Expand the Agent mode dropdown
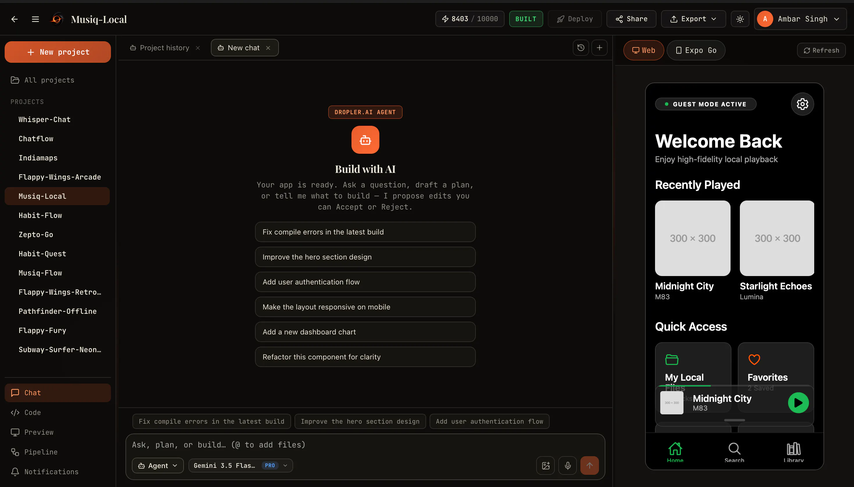854x487 pixels. [158, 465]
